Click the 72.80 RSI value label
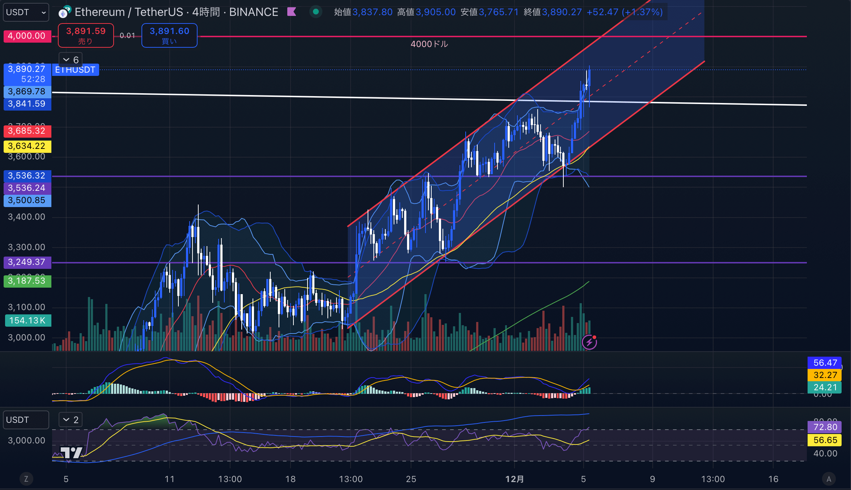 pos(825,427)
